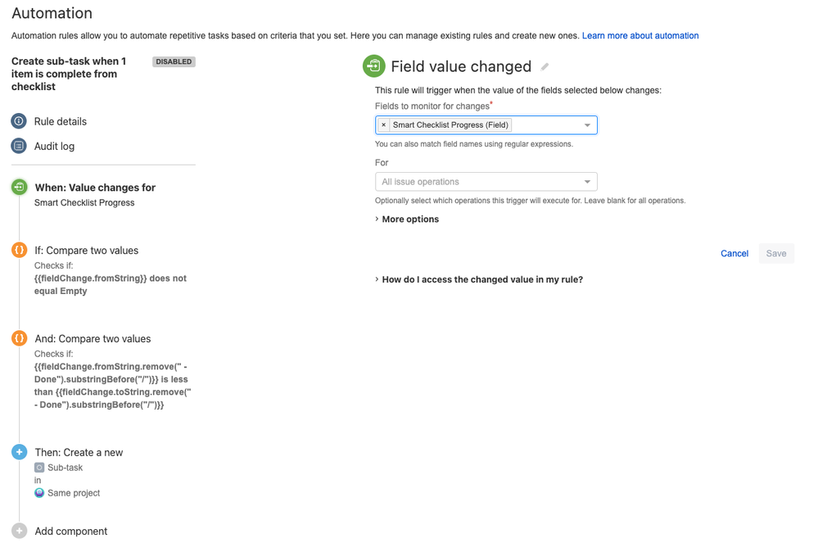This screenshot has width=818, height=543.
Task: Select the blue Create action plus icon
Action: 20,452
